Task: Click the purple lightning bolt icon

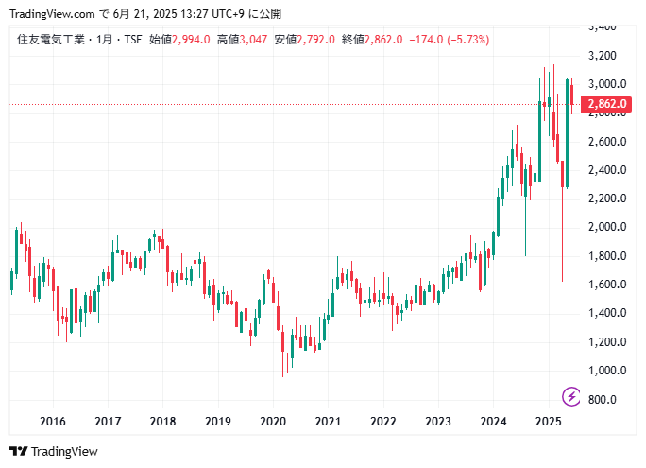Action: click(571, 397)
